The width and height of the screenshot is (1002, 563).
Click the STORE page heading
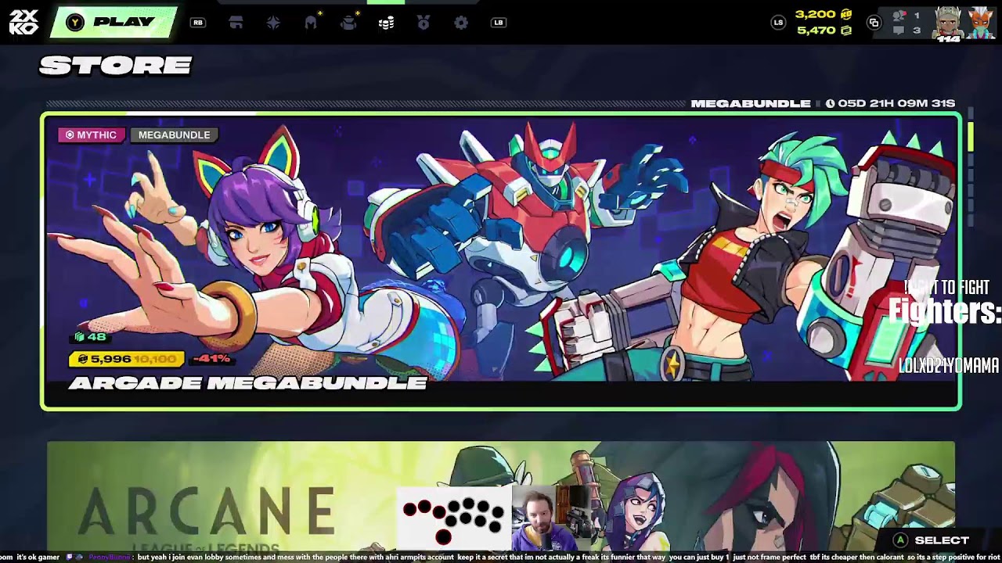coord(116,66)
